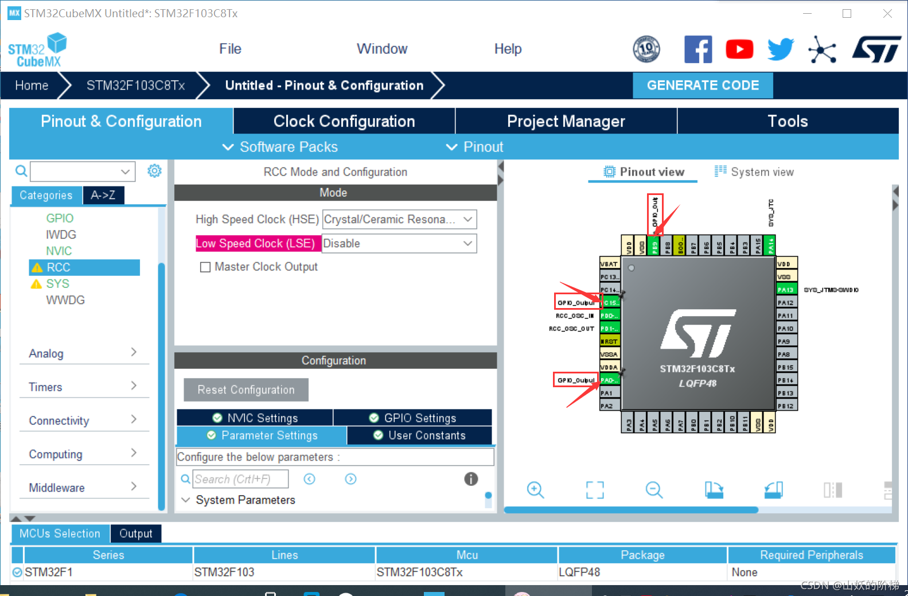908x596 pixels.
Task: Click the categories search magnifier icon
Action: click(21, 171)
